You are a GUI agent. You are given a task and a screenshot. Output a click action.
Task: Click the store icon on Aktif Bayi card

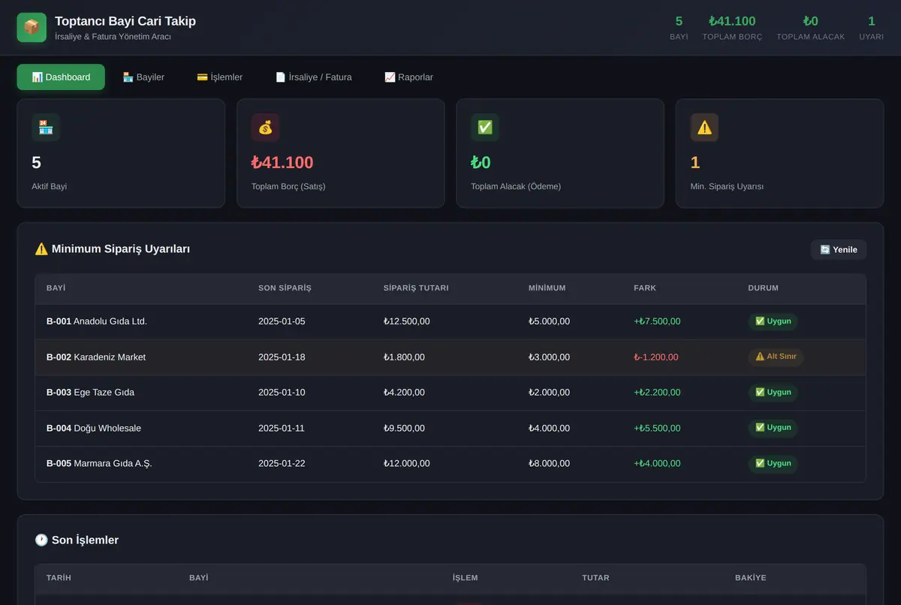[x=46, y=128]
